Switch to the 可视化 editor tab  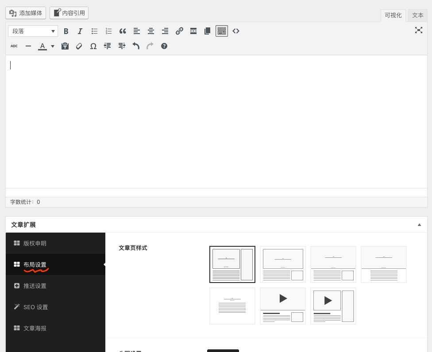pyautogui.click(x=393, y=15)
